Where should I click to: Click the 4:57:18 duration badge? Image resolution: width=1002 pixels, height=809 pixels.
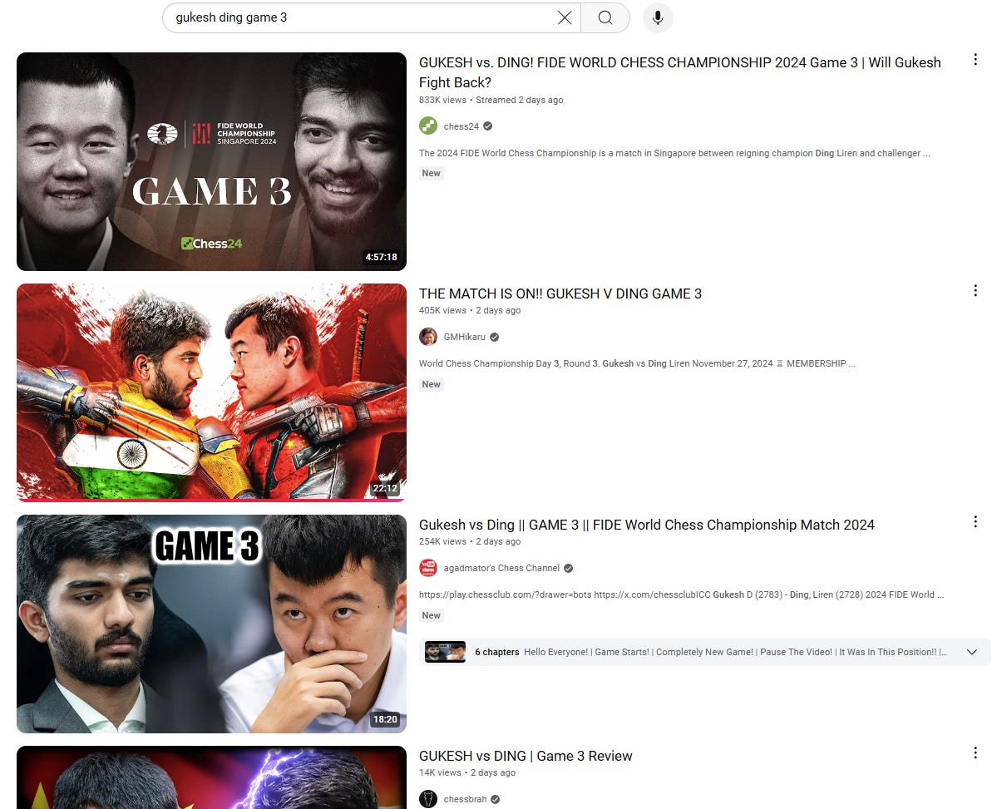point(381,257)
